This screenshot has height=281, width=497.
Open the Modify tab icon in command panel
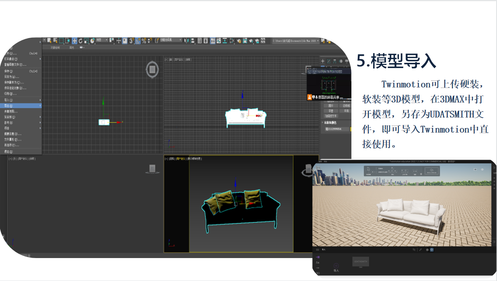pyautogui.click(x=329, y=61)
